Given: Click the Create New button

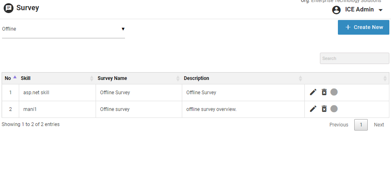Looking at the screenshot, I should pos(363,27).
